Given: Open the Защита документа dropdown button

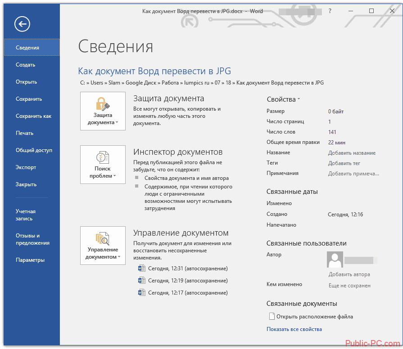Looking at the screenshot, I should tap(103, 119).
